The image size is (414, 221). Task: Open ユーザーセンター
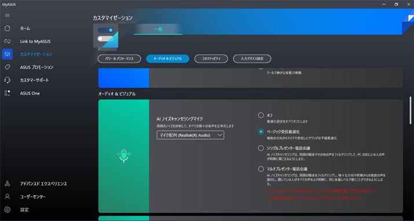click(33, 197)
